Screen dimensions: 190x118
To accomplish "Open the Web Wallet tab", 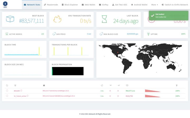I will pyautogui.click(x=88, y=5).
